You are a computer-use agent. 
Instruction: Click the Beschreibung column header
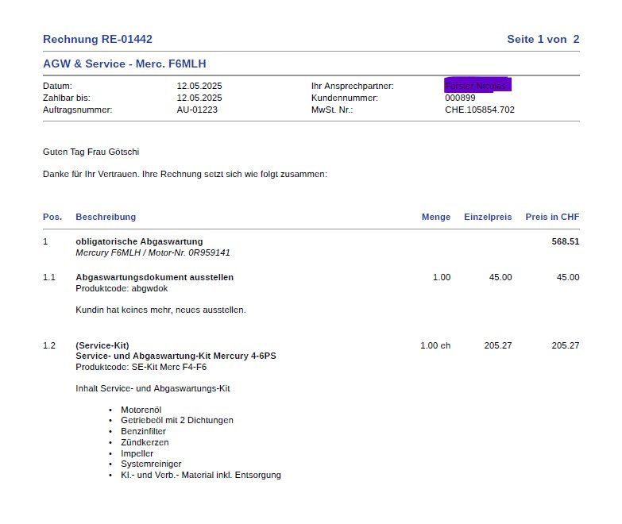(x=106, y=217)
